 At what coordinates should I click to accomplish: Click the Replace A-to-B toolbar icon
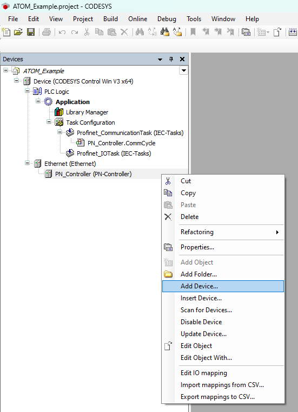click(153, 32)
